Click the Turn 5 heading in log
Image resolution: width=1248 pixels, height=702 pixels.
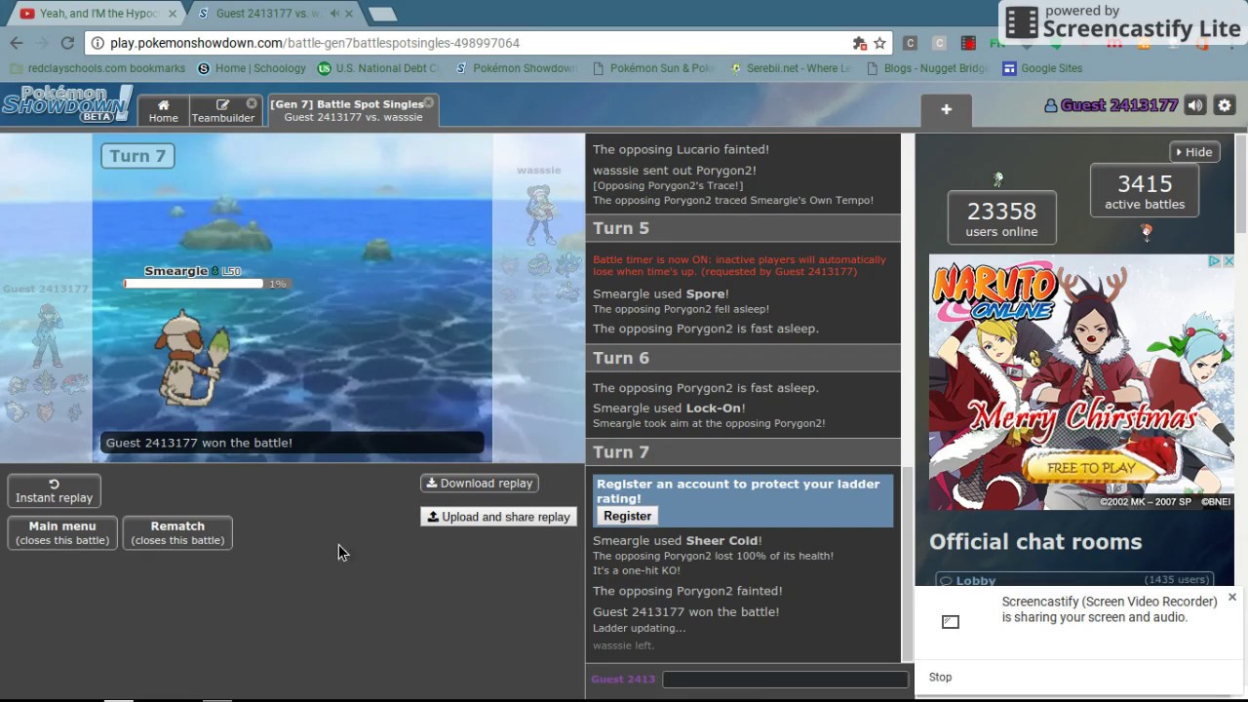point(621,228)
